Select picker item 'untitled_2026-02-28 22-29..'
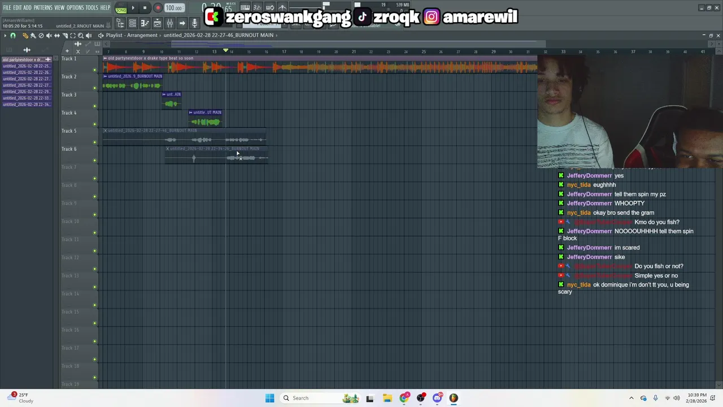723x407 pixels. tap(26, 92)
